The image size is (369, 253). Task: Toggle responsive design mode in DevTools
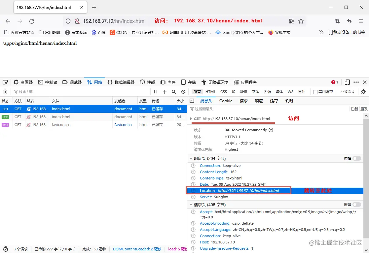(347, 82)
